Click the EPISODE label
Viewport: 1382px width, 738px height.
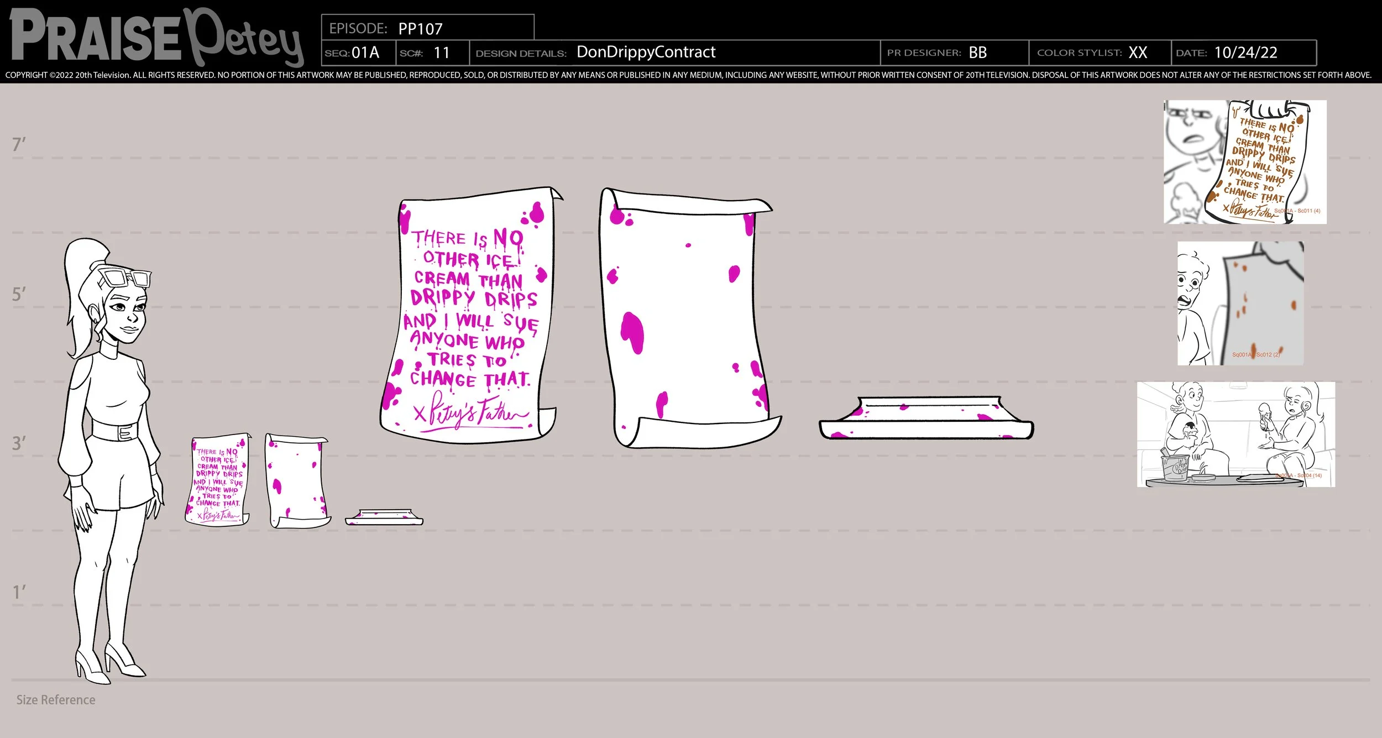pyautogui.click(x=358, y=28)
